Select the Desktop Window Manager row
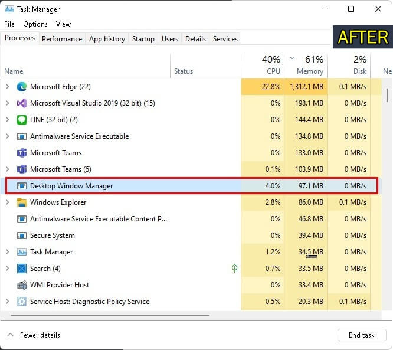The image size is (393, 350). (192, 186)
